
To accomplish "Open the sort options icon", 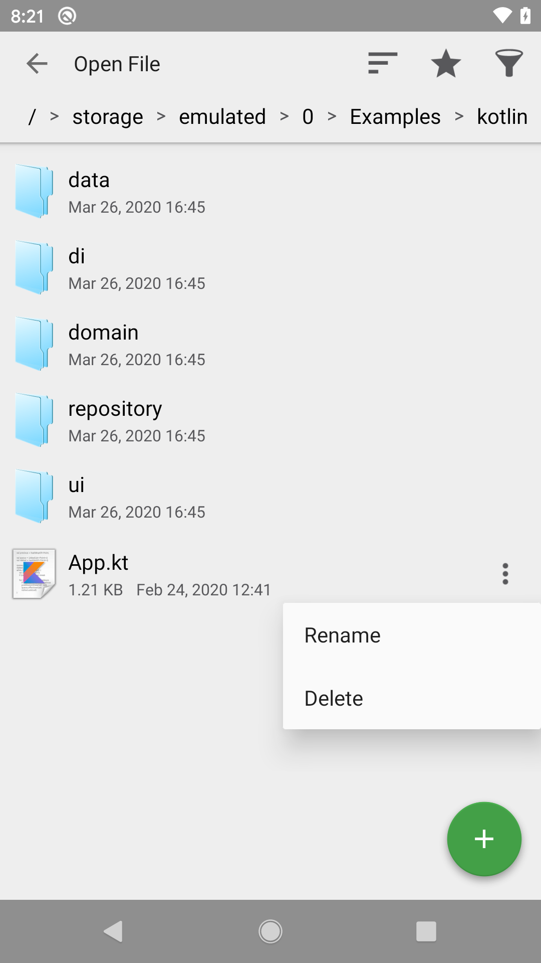I will [383, 64].
